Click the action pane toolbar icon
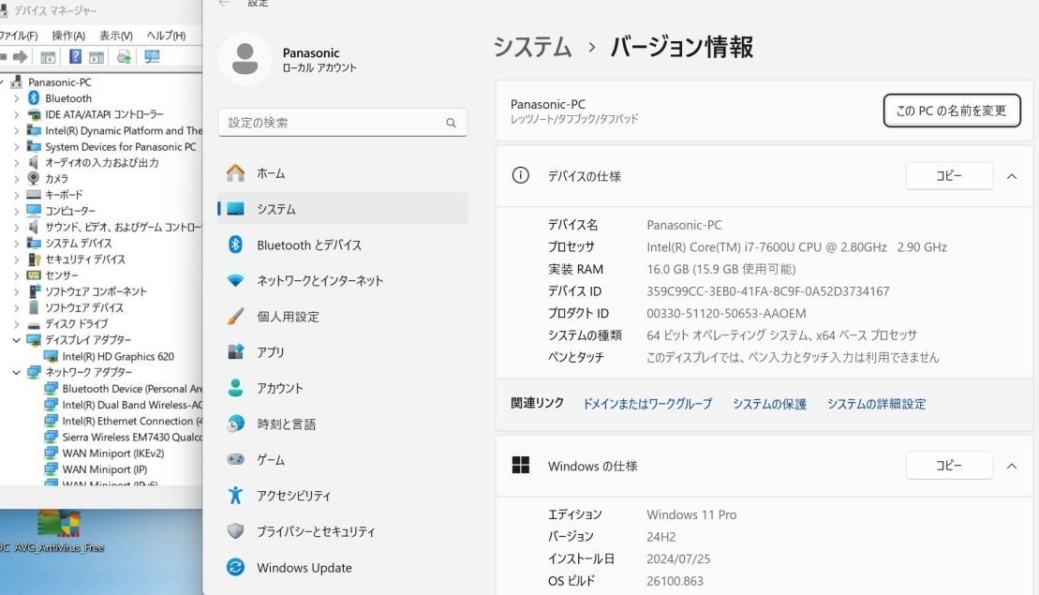Screen dimensions: 1039x595 pos(96,58)
